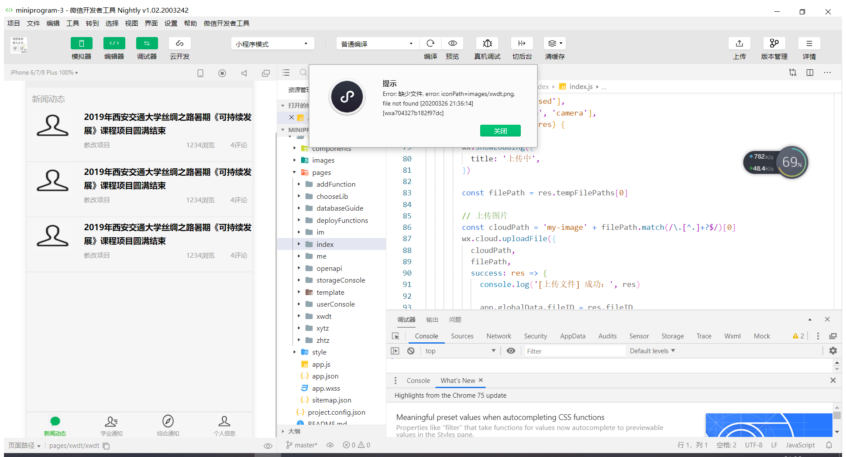Click the 个人信息 tab bar item

(x=224, y=426)
